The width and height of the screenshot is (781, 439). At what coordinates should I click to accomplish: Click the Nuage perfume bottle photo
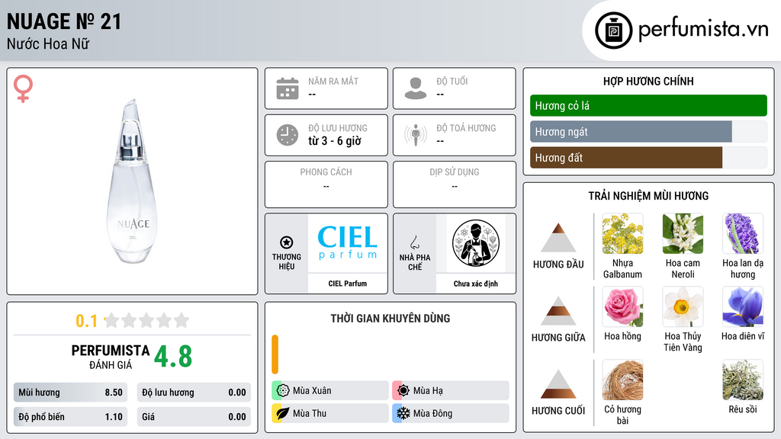[x=133, y=181]
